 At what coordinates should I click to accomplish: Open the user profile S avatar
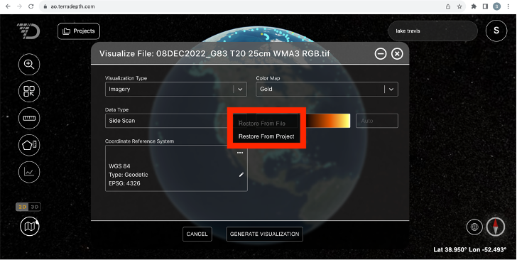(496, 31)
